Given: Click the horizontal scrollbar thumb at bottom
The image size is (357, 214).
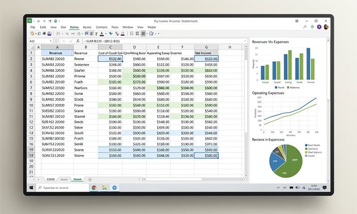Looking at the screenshot, I should pos(174,179).
